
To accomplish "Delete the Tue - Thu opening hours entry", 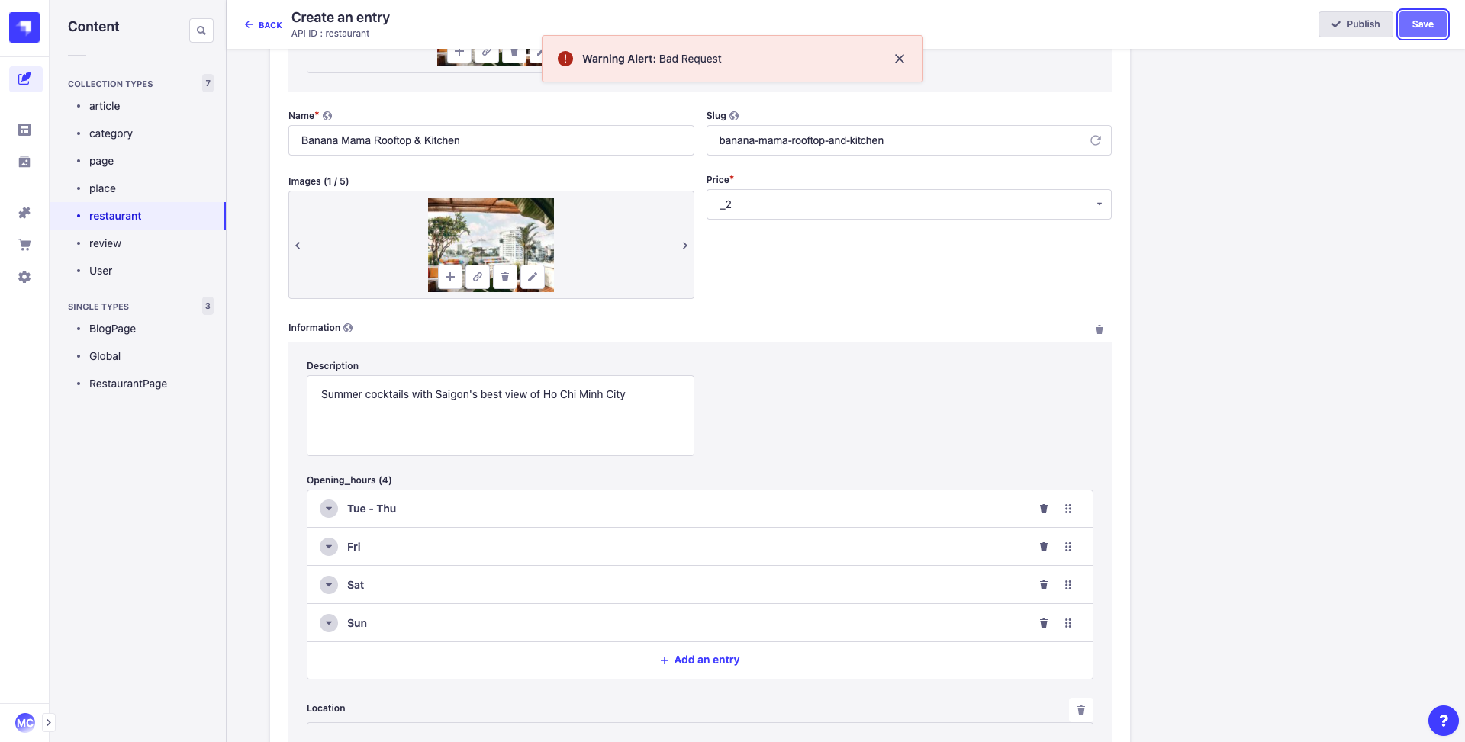I will click(x=1044, y=509).
